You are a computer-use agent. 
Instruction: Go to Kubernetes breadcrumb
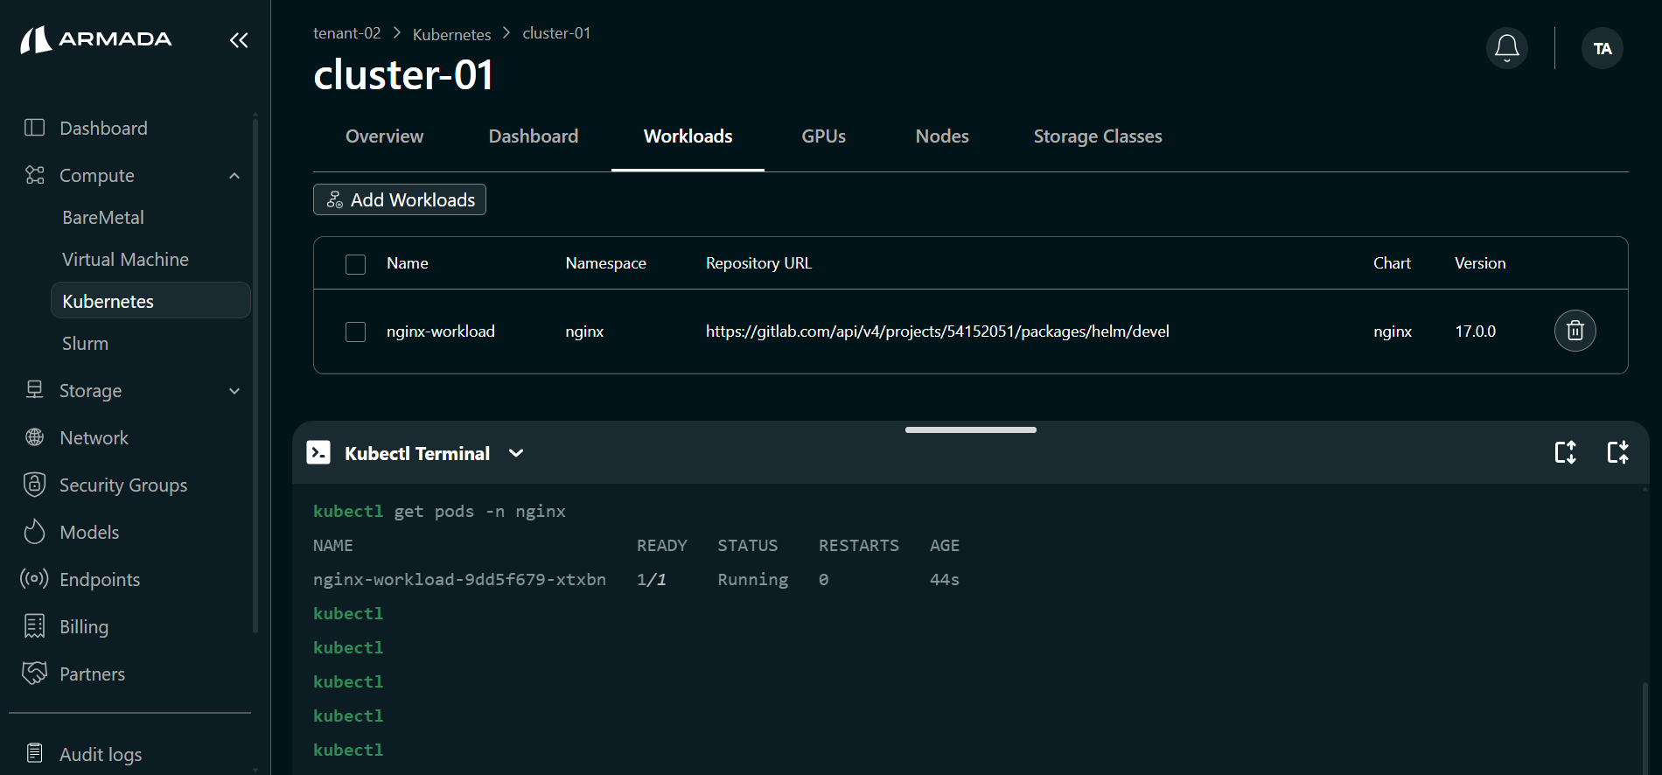coord(451,34)
